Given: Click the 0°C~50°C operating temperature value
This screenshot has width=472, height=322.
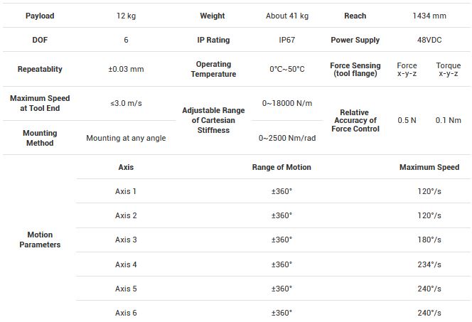Looking at the screenshot, I should [x=287, y=70].
